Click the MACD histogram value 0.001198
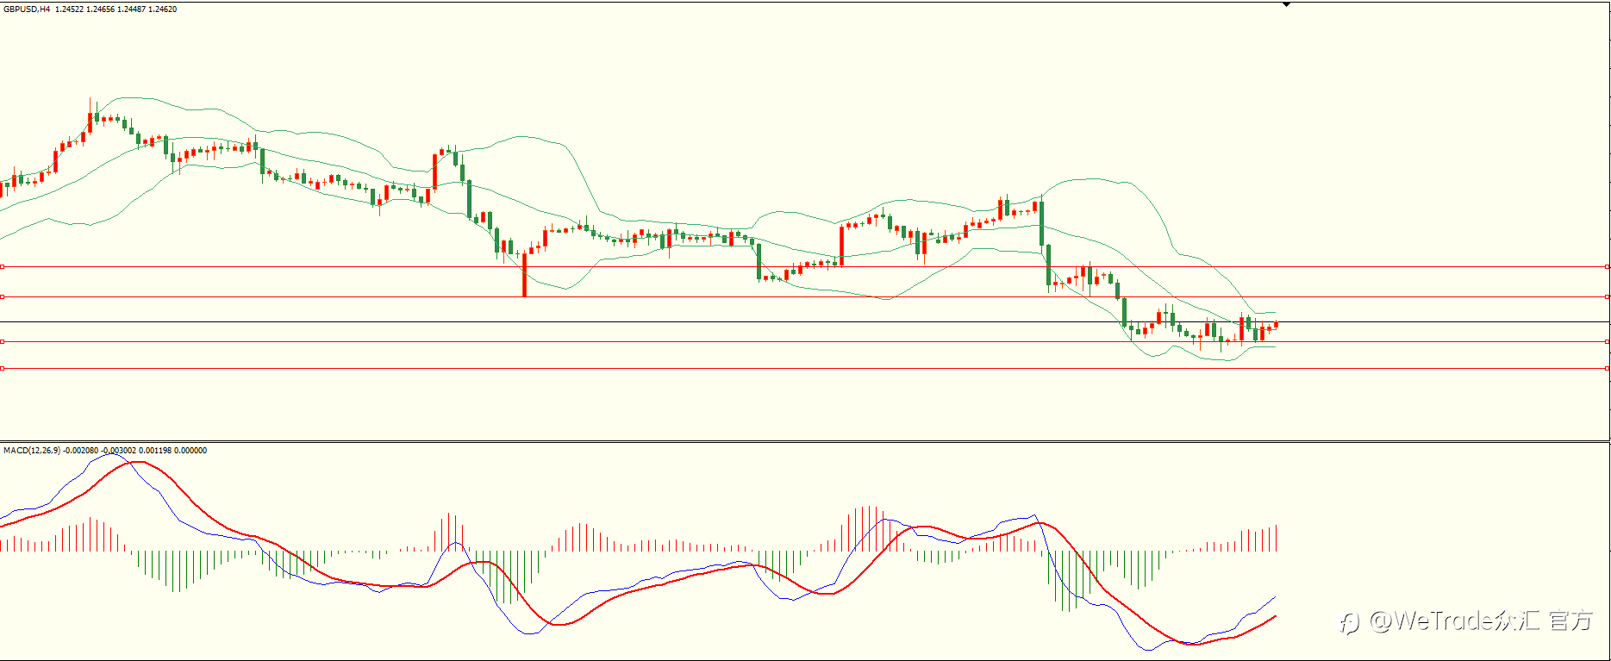This screenshot has height=661, width=1611. 155,451
